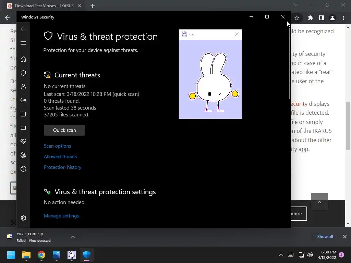The height and width of the screenshot is (263, 351).
Task: Click the back arrow in Windows Security
Action: point(23,29)
